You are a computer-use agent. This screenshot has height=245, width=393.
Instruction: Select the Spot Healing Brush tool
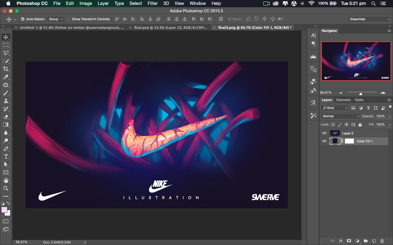pos(6,85)
